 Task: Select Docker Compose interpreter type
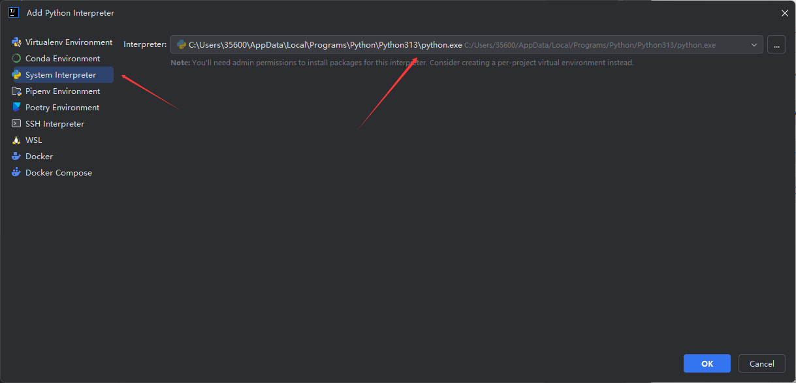click(x=63, y=173)
